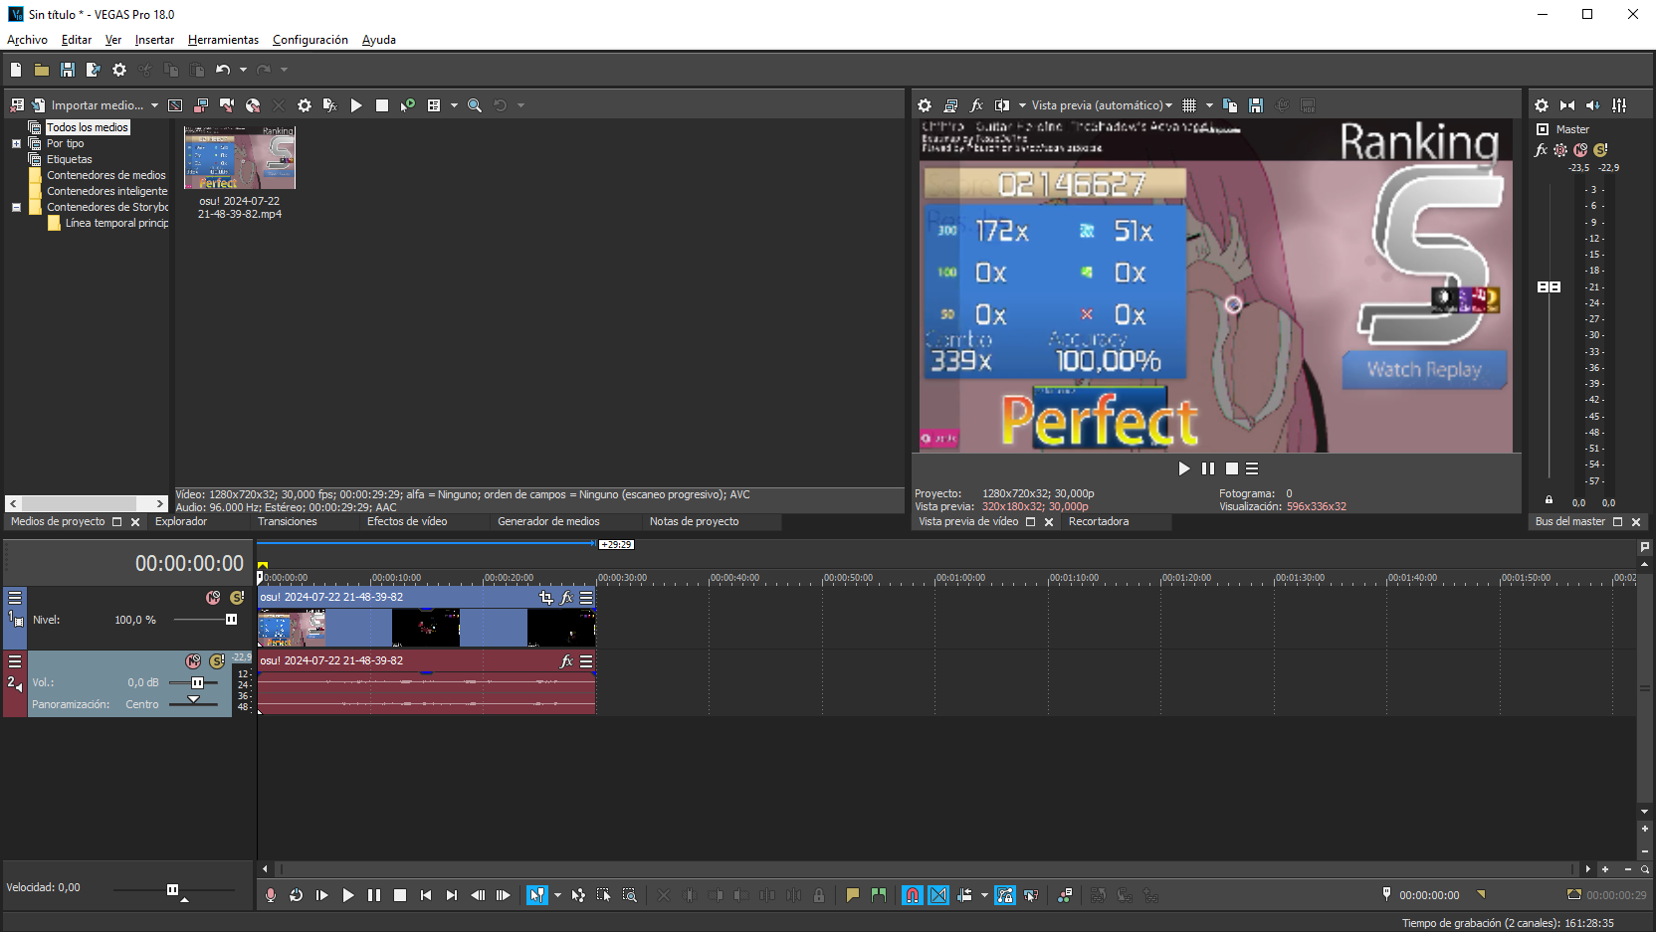Play from the video preview transport
Viewport: 1656px width, 932px height.
point(1184,468)
